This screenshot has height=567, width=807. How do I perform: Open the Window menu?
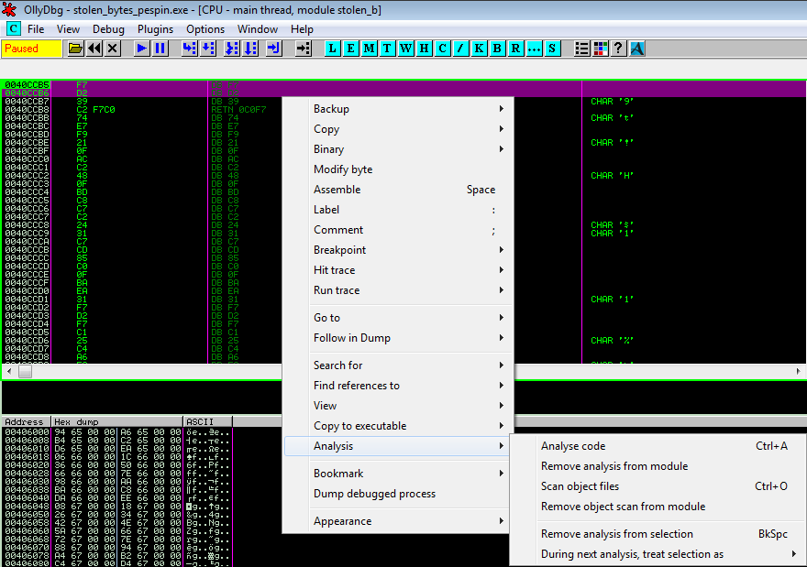258,29
